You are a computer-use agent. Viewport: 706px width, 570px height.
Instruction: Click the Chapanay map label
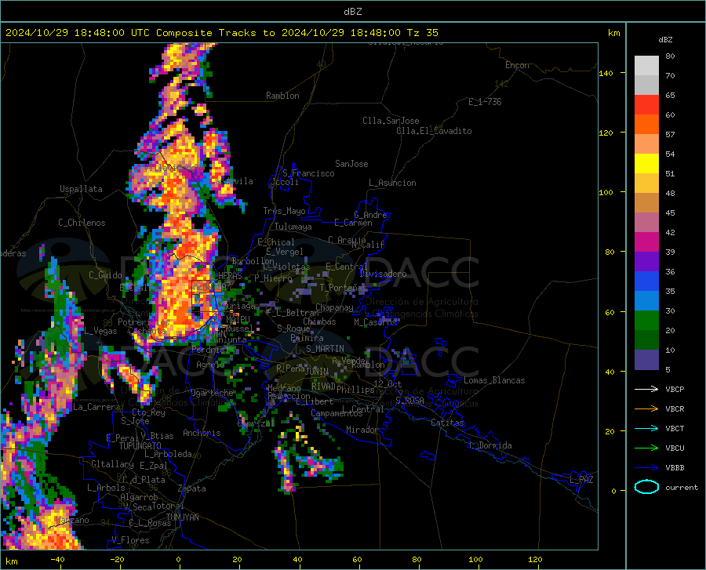pyautogui.click(x=334, y=307)
